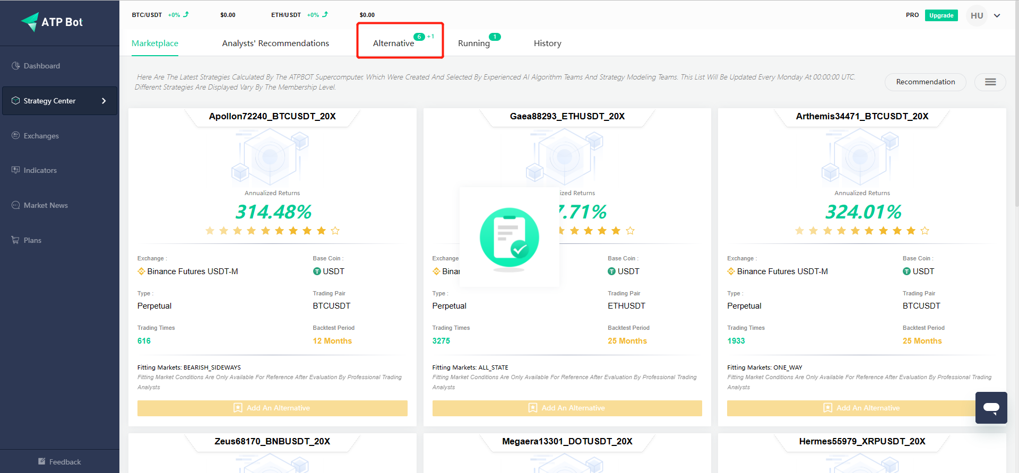Click the ETH/USDT ticker
This screenshot has height=473, width=1019.
pos(286,15)
